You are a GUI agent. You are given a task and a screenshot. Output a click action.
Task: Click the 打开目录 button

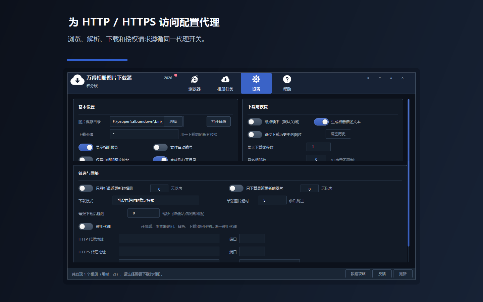(x=219, y=121)
